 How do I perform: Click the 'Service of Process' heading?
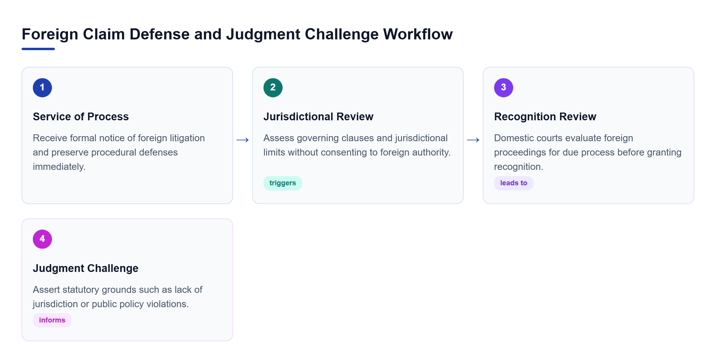coord(81,117)
